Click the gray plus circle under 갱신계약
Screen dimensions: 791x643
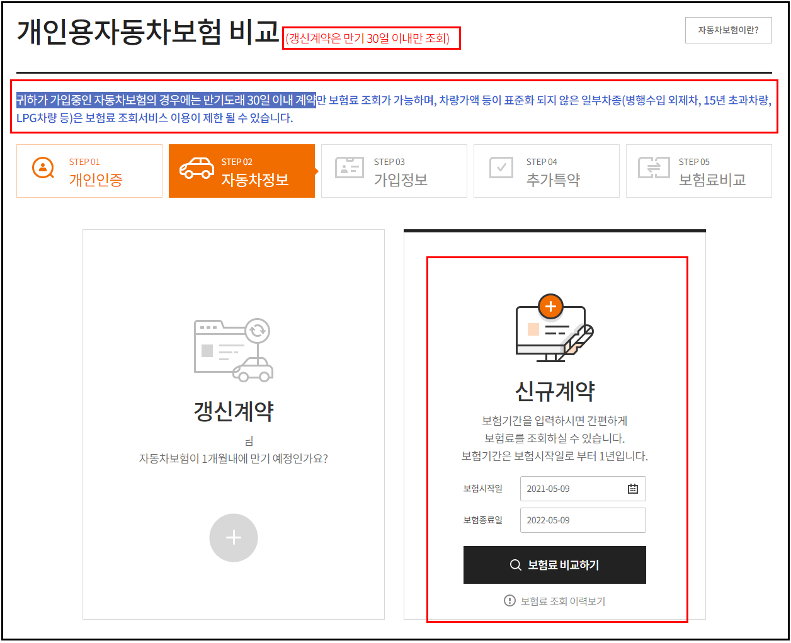pyautogui.click(x=234, y=537)
